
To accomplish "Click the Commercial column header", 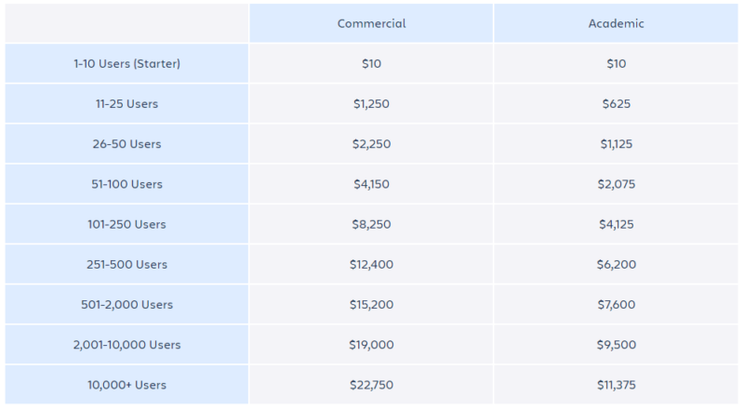I will pos(371,23).
